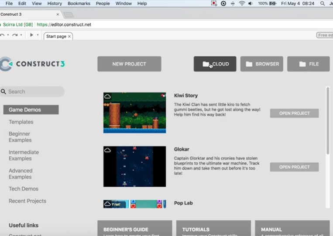Select Beginner Examples category
This screenshot has width=333, height=236.
(20, 137)
